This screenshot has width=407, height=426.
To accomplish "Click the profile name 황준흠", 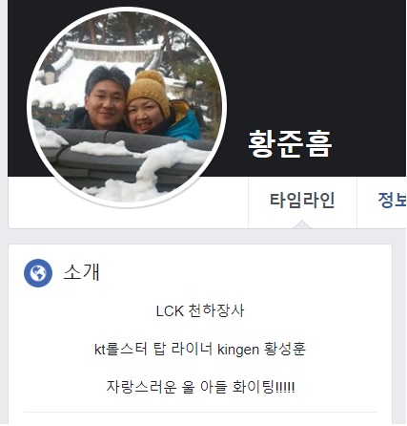I will point(290,144).
